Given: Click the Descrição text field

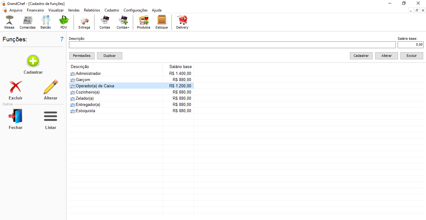Looking at the screenshot, I should tap(232, 45).
